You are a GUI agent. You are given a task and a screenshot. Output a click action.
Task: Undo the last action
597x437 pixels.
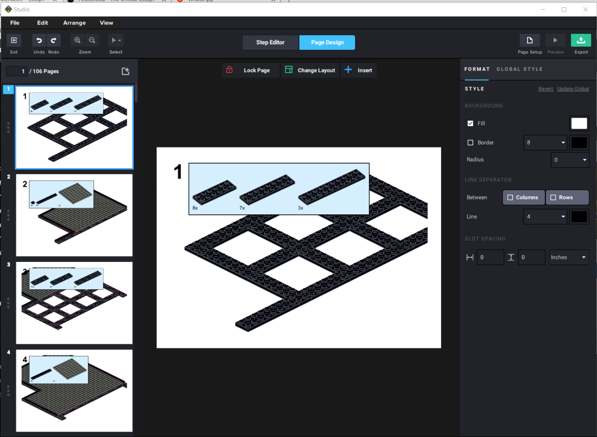click(x=39, y=41)
